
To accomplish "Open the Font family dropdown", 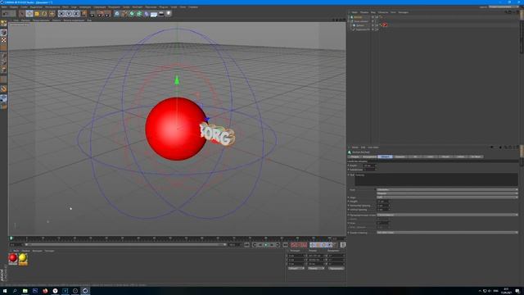I will coord(447,189).
